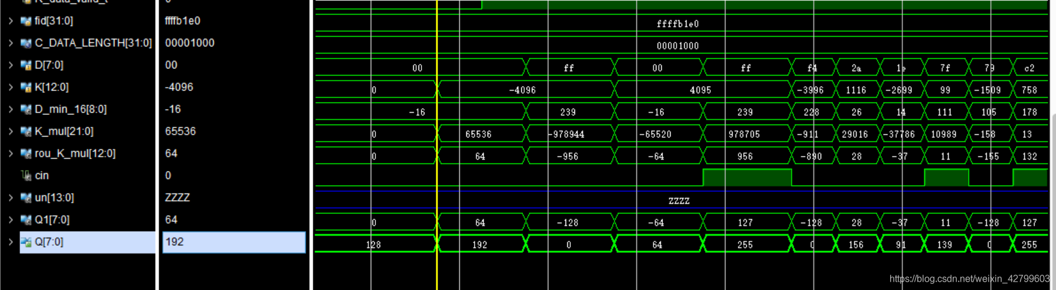Click the bus icon beside rou_K_mul[12:0]
The image size is (1056, 290).
26,154
